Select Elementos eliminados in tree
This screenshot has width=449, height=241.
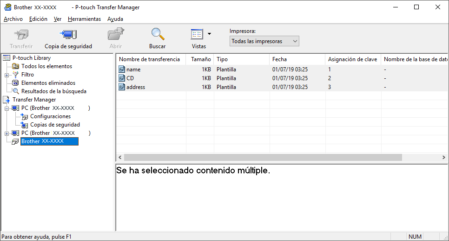click(48, 83)
